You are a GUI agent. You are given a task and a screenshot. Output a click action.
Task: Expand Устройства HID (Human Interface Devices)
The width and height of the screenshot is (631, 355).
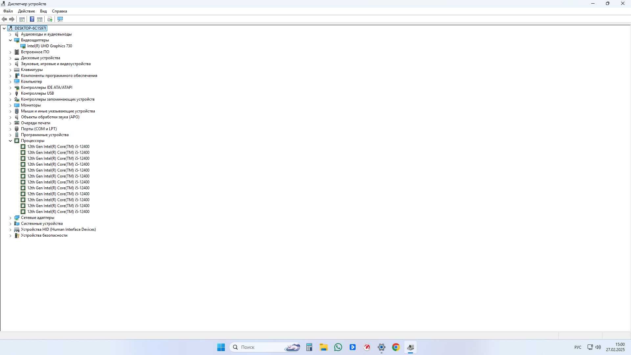[10, 229]
